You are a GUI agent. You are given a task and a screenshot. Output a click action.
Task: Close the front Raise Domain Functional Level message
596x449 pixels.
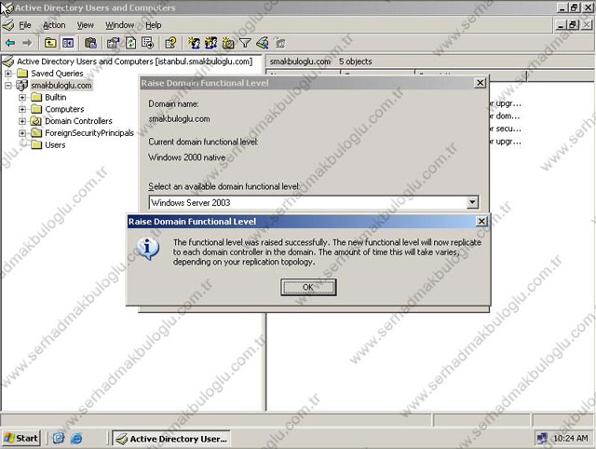tap(481, 222)
